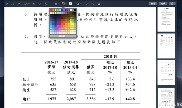Click the paragraph number 6.
This screenshot has height=108, width=182.
(x=26, y=14)
